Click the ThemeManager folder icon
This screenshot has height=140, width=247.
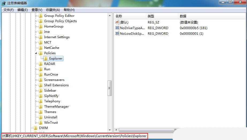tap(40, 107)
